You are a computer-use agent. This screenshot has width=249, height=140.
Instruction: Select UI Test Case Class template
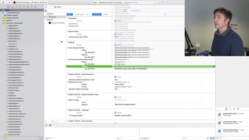[x=232, y=122]
